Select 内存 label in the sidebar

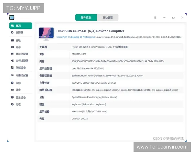pyautogui.click(x=18, y=47)
